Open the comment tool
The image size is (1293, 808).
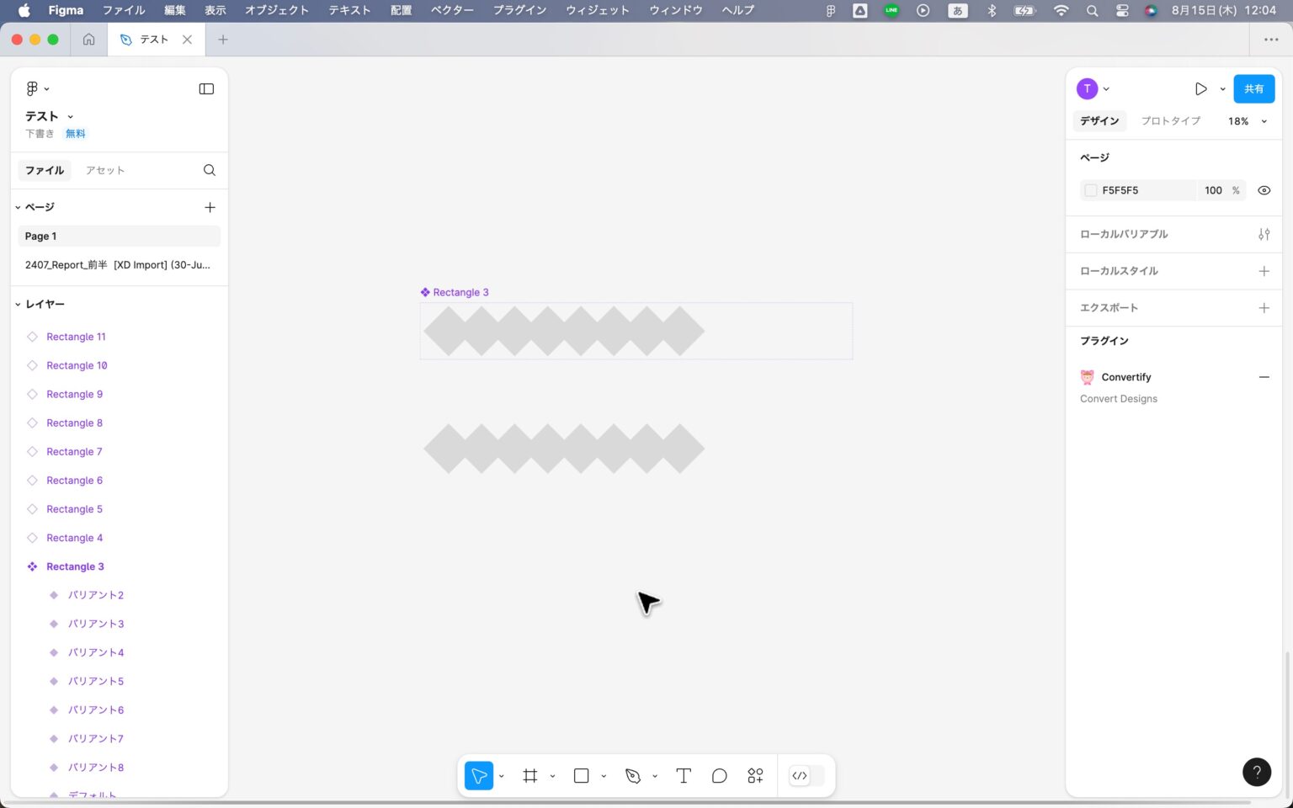pyautogui.click(x=719, y=775)
